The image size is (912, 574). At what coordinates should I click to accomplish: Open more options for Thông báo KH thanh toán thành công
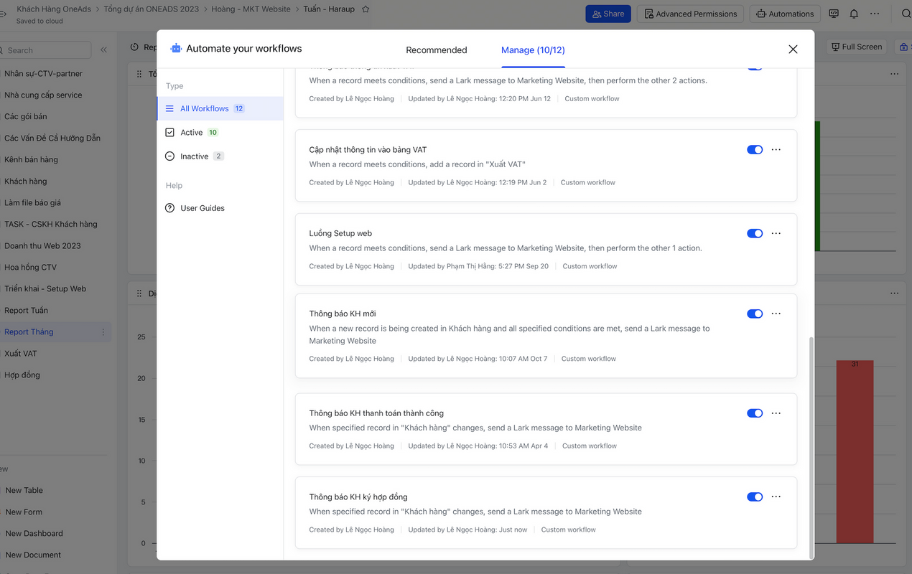point(776,413)
